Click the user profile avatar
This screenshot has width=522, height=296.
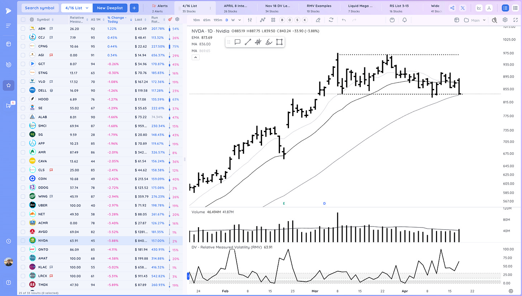pyautogui.click(x=8, y=262)
